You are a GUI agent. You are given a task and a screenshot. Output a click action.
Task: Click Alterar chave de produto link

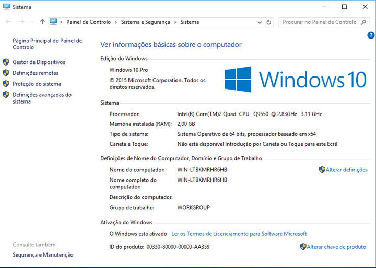point(336,247)
